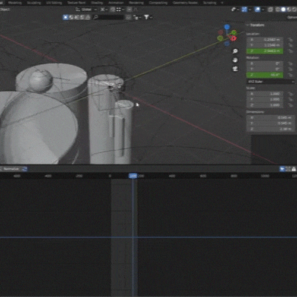
Task: Click the Normalize button in graph editor
Action: (x=13, y=169)
